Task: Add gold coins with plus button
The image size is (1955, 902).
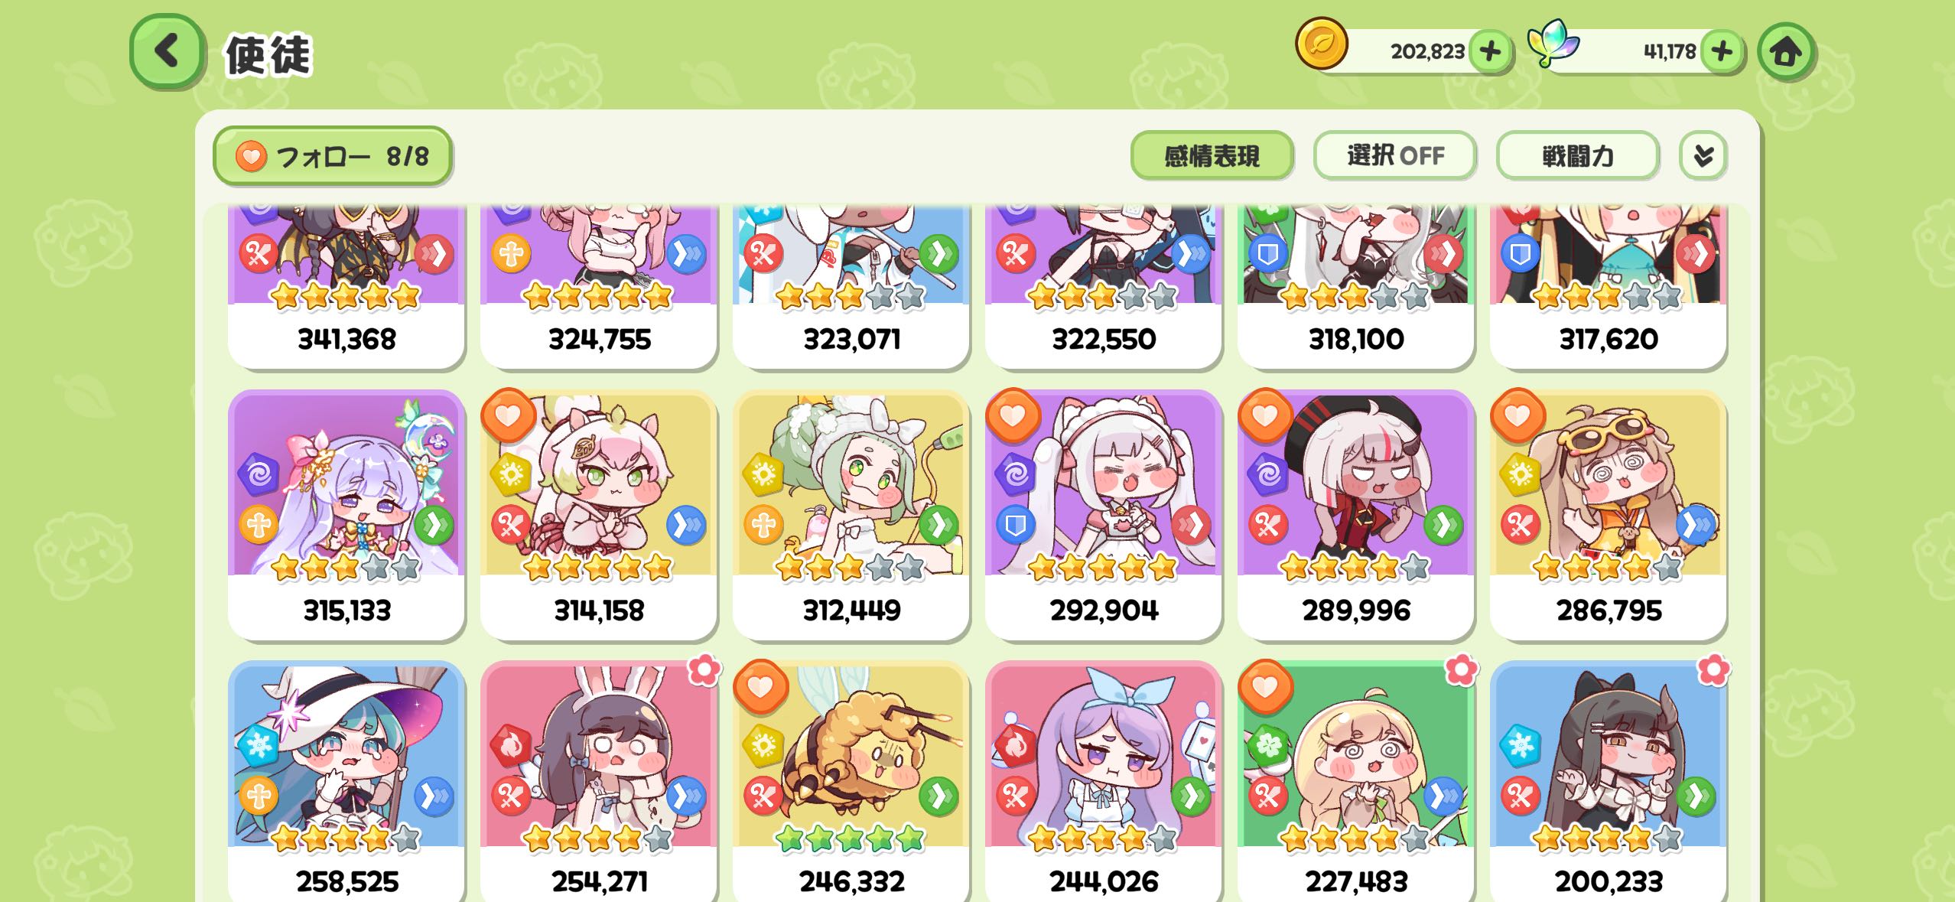Action: click(x=1490, y=51)
